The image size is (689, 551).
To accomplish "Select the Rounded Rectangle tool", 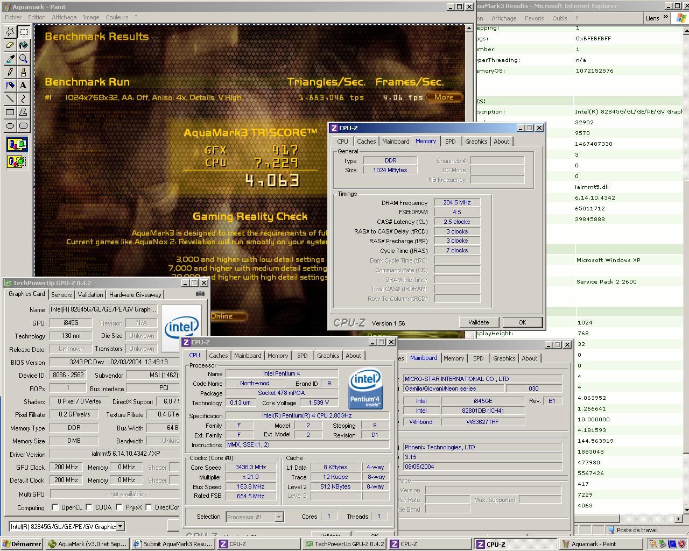I will coord(23,125).
